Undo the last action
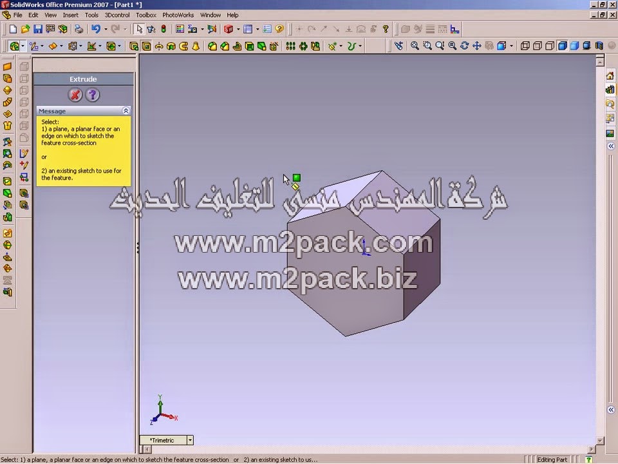This screenshot has height=464, width=618. (x=96, y=29)
